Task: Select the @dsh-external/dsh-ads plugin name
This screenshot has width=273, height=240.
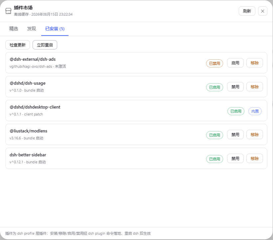Action: pyautogui.click(x=33, y=59)
